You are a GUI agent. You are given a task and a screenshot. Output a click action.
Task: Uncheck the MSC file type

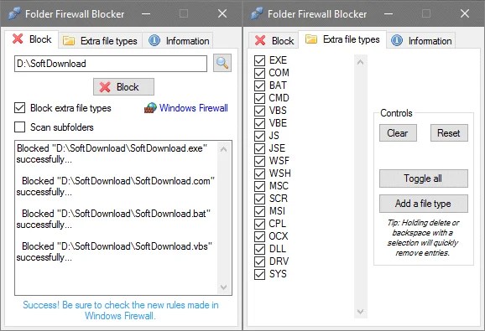[259, 186]
